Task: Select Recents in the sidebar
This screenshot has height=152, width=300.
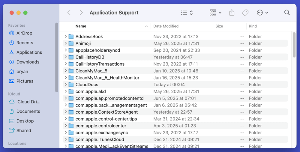Action: pyautogui.click(x=21, y=43)
